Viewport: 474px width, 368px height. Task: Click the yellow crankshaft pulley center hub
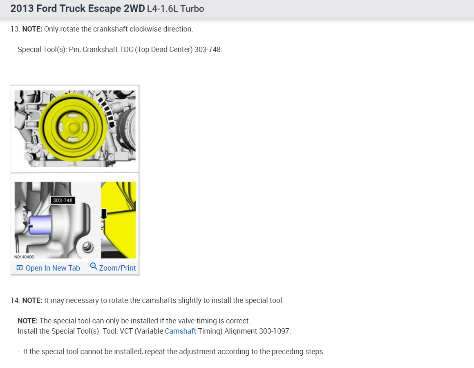click(73, 127)
